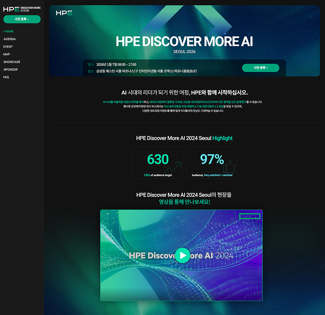
Task: Click the thumbs-up icon on the 97% card
Action: pyautogui.click(x=230, y=166)
